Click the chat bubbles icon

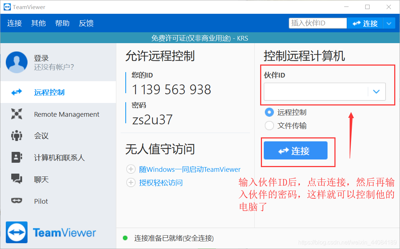click(17, 179)
